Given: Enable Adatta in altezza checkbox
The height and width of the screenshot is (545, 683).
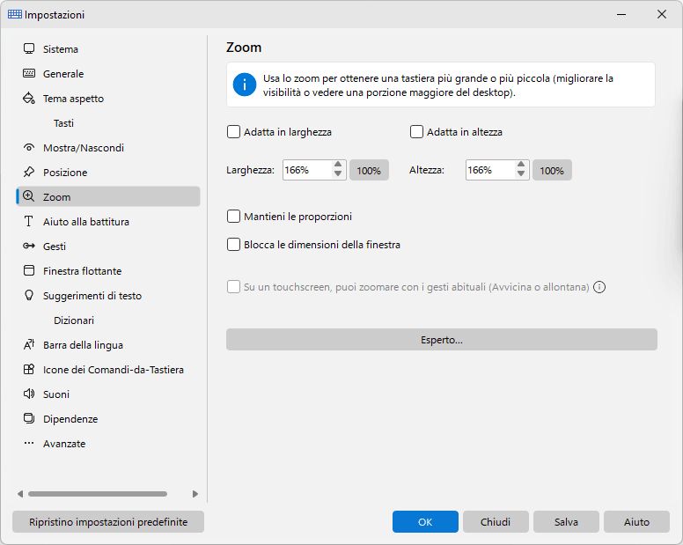Looking at the screenshot, I should click(x=416, y=132).
